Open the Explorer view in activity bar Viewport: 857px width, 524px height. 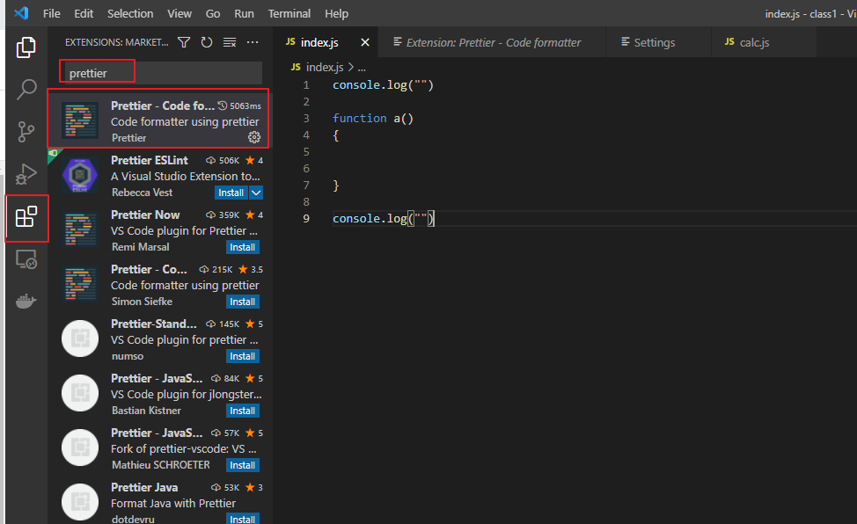pos(26,47)
